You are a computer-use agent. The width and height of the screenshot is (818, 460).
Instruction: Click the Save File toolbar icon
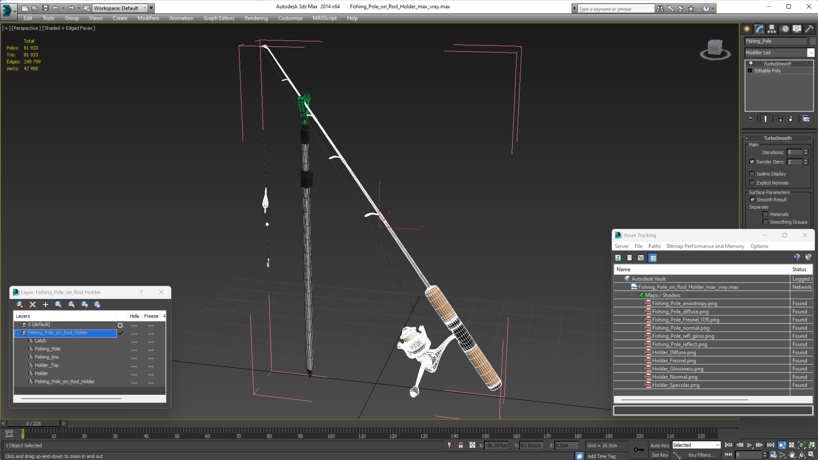(45, 8)
